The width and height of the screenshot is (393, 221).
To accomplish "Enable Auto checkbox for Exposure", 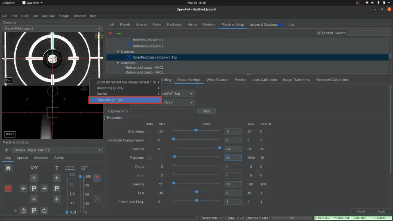I will 149,158.
